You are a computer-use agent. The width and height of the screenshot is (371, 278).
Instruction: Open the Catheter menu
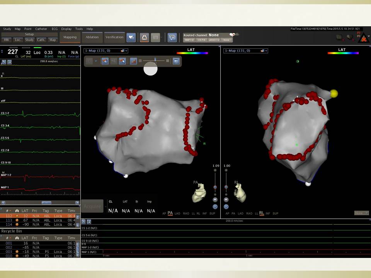coord(41,29)
